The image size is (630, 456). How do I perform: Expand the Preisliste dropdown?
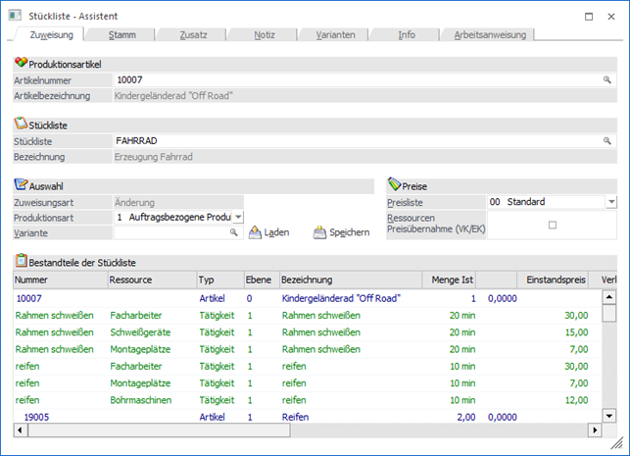(610, 202)
